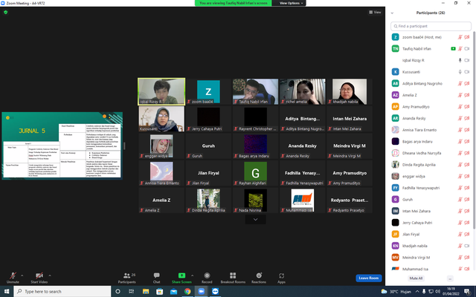The image size is (476, 297).
Task: Select Jilan Firyal in participants list
Action: point(431,235)
